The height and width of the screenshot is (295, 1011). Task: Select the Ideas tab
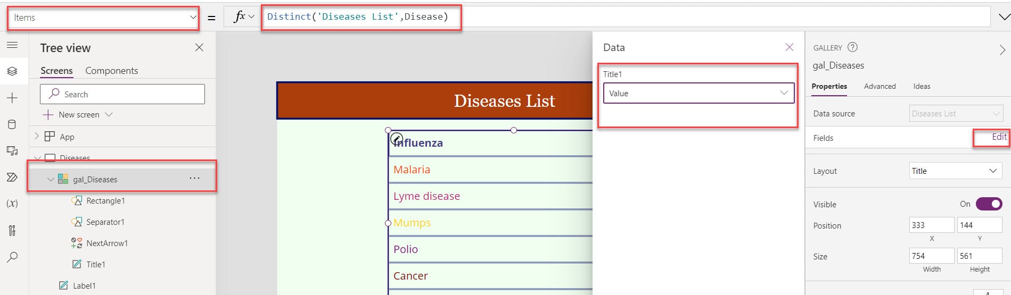922,86
